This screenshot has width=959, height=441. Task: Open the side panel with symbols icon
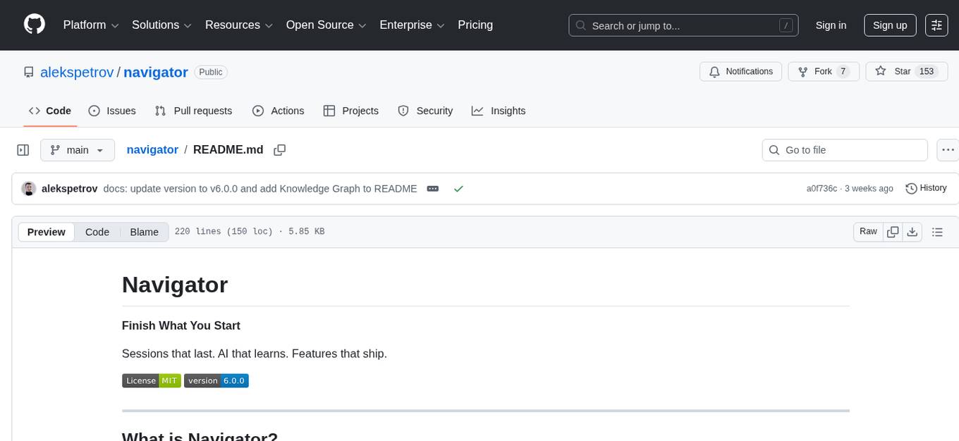(x=23, y=150)
